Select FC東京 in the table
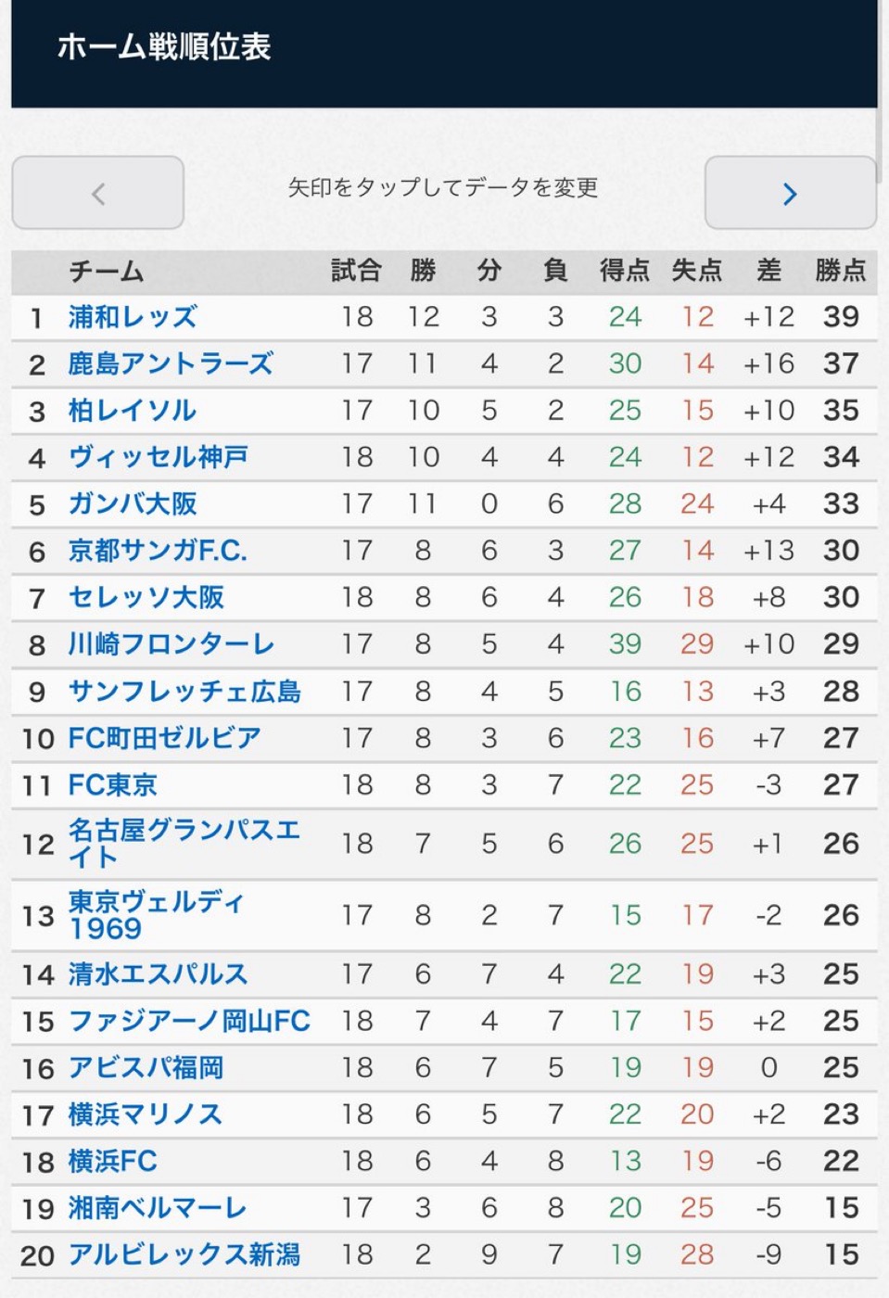The image size is (889, 1298). pos(113,785)
